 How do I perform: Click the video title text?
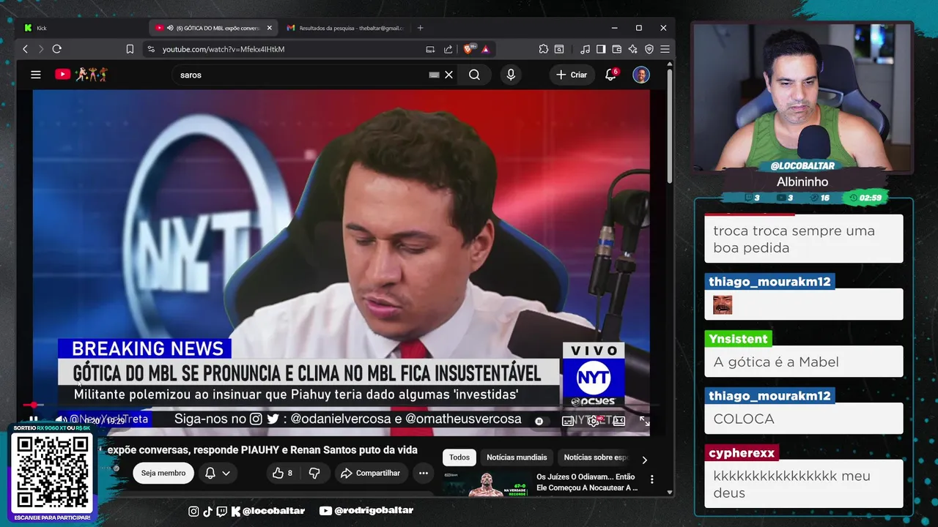pos(262,449)
